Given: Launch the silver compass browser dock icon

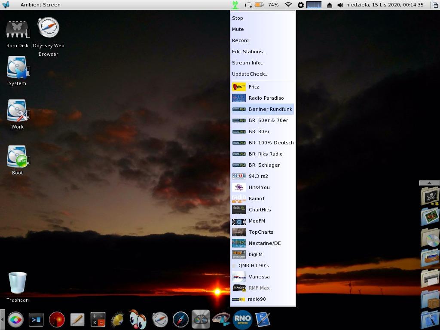Looking at the screenshot, I should tap(160, 320).
